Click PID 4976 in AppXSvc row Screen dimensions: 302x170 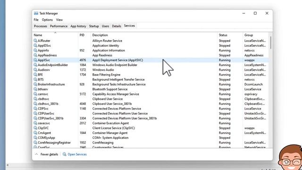pyautogui.click(x=83, y=60)
